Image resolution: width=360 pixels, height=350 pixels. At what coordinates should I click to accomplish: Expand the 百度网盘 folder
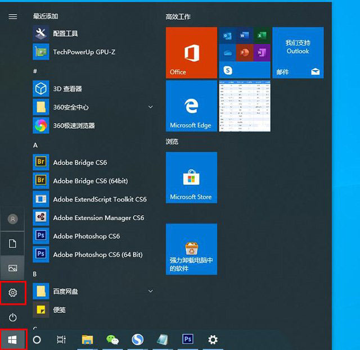(151, 291)
